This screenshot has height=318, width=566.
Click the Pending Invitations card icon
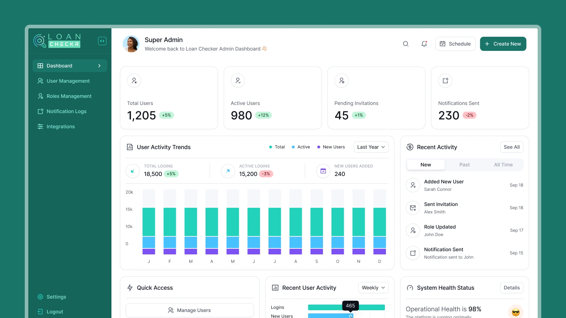pyautogui.click(x=341, y=81)
